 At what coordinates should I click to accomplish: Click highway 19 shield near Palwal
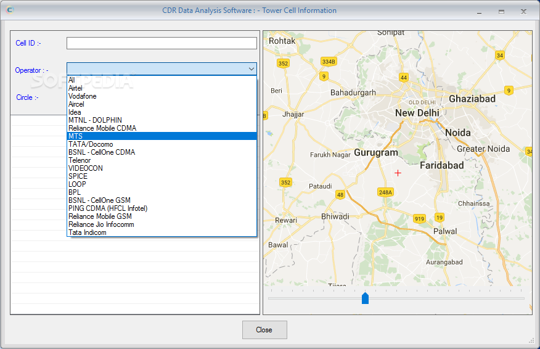coord(440,218)
